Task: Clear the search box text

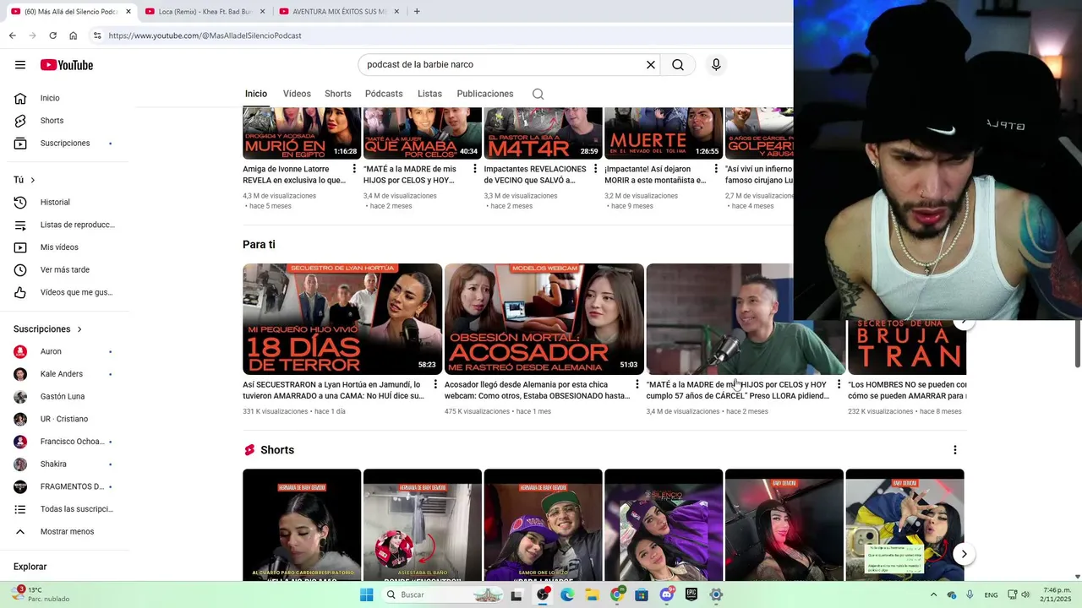Action: coord(651,65)
